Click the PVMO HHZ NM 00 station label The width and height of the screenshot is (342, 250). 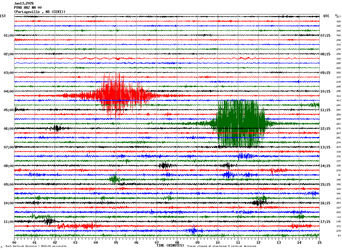(x=28, y=8)
